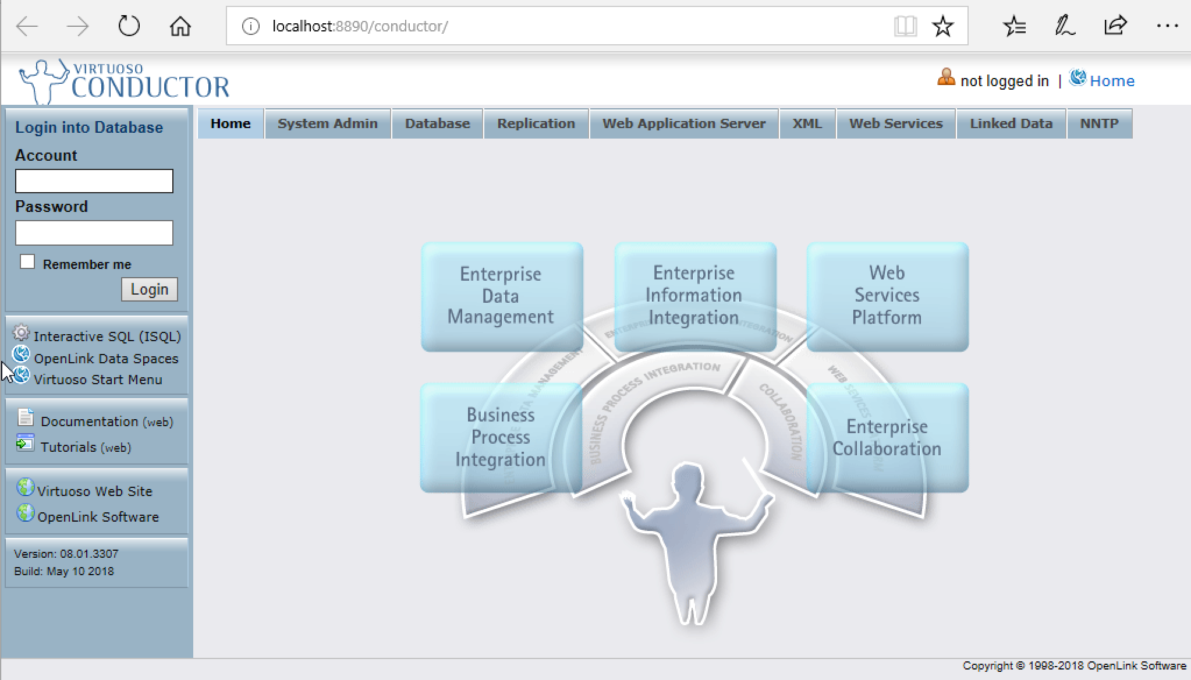Click the globe icon beside Home

1077,77
